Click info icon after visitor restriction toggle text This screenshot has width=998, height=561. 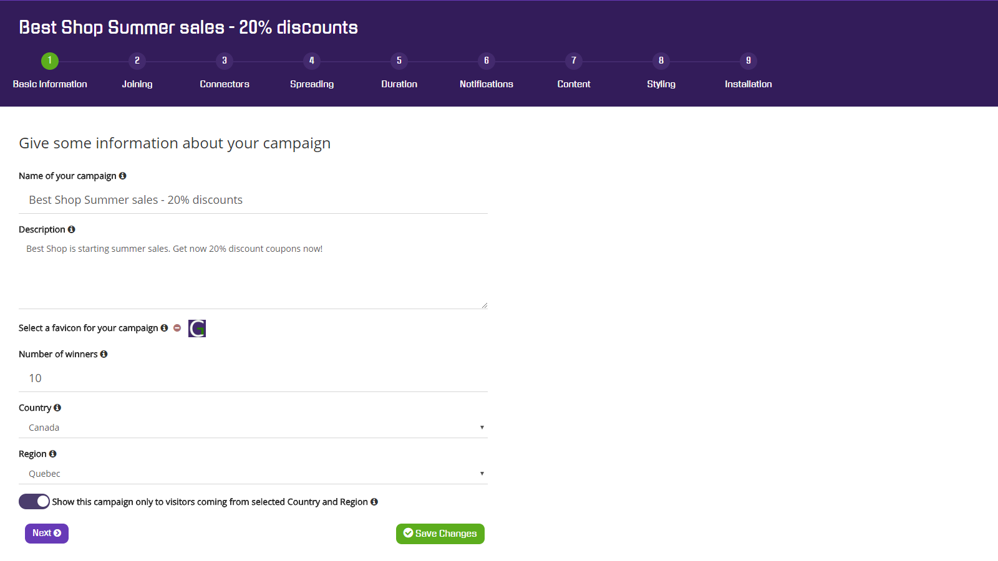click(374, 502)
